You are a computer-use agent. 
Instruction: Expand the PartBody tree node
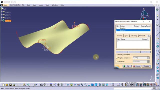[1, 20]
